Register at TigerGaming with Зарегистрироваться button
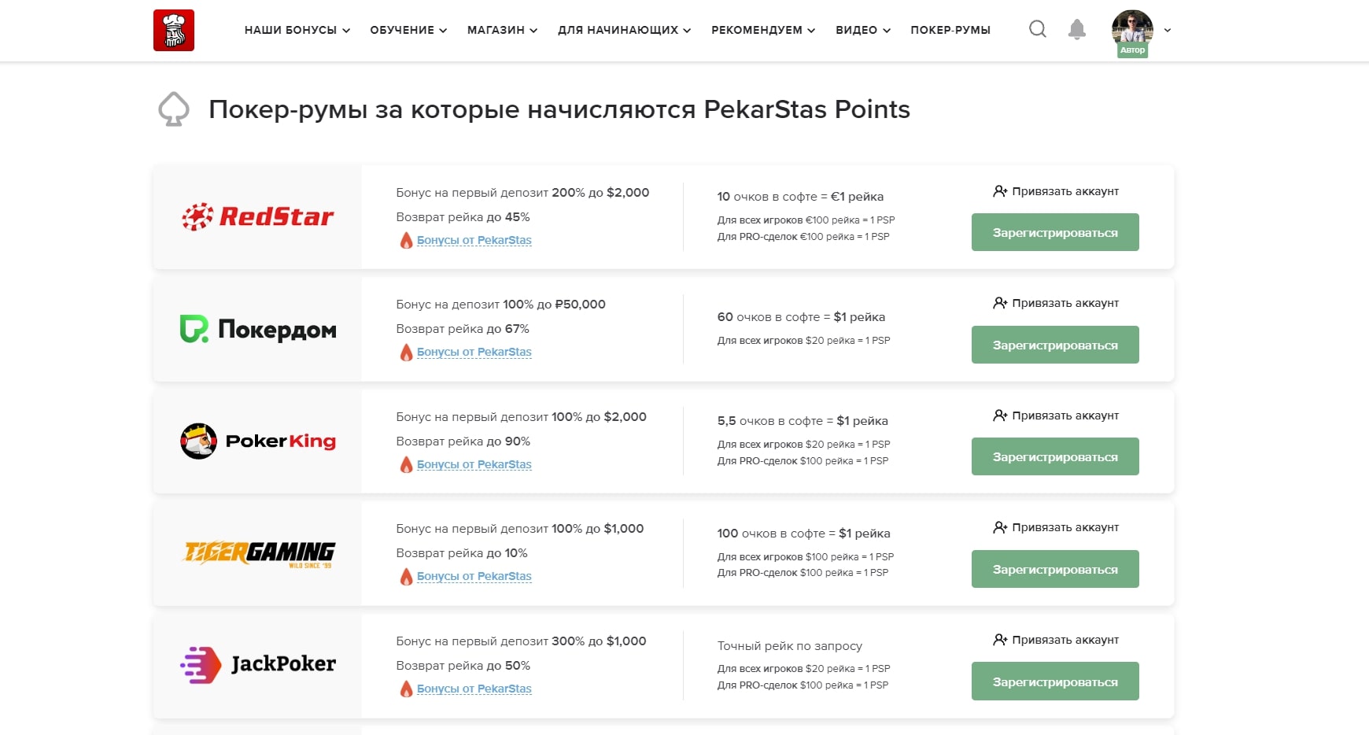Screen dimensions: 1369x735 click(x=1055, y=569)
